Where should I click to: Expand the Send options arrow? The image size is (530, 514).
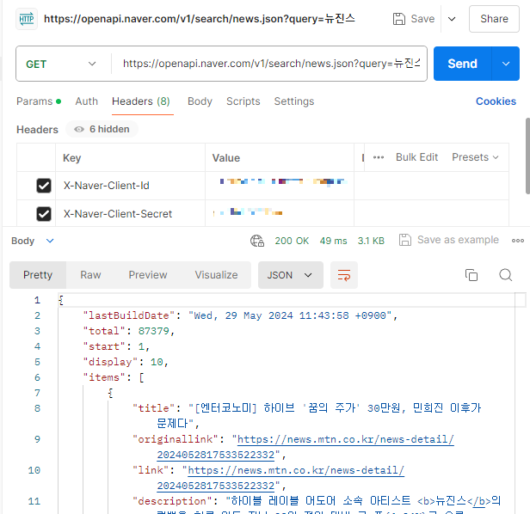(x=506, y=64)
